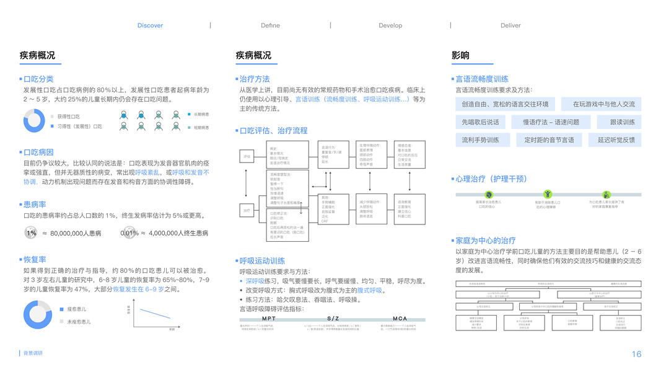Open the Define tab
This screenshot has height=372, width=661.
coord(270,25)
